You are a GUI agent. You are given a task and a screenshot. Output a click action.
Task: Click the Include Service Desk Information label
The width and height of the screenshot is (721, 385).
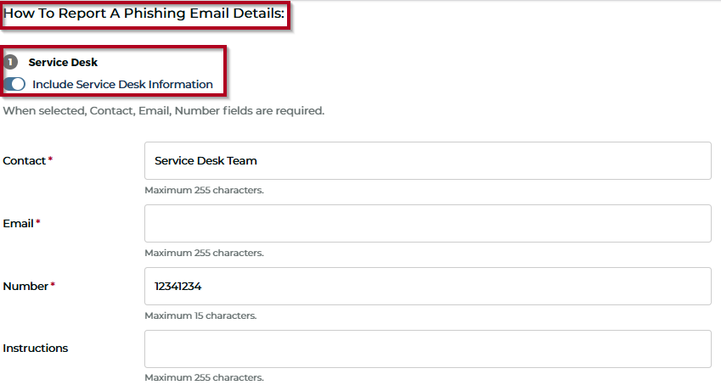pos(122,85)
